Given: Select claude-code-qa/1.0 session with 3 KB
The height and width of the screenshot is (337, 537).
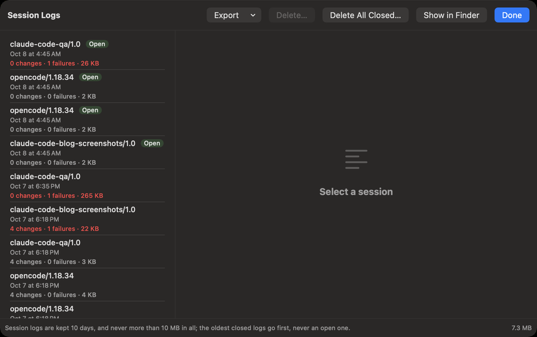Looking at the screenshot, I should click(87, 252).
